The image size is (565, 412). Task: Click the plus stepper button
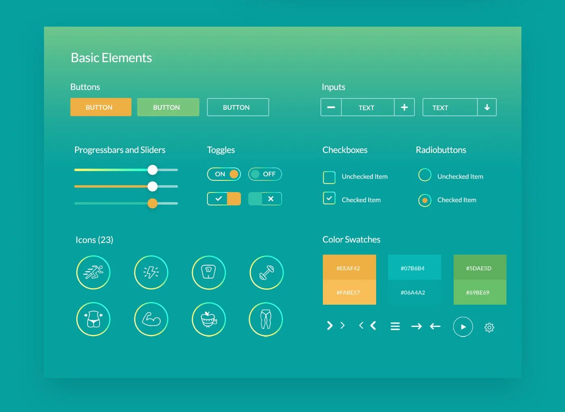click(x=404, y=107)
